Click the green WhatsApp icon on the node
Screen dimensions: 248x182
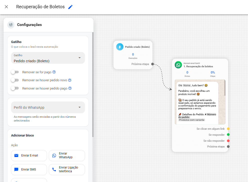(178, 65)
